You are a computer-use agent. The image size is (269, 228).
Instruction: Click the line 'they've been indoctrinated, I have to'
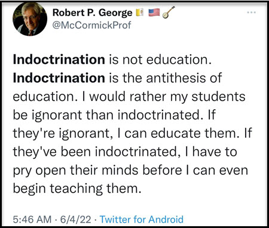click(125, 152)
